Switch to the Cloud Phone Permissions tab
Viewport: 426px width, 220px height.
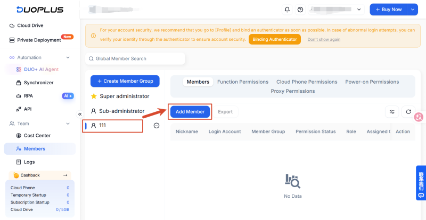[307, 82]
